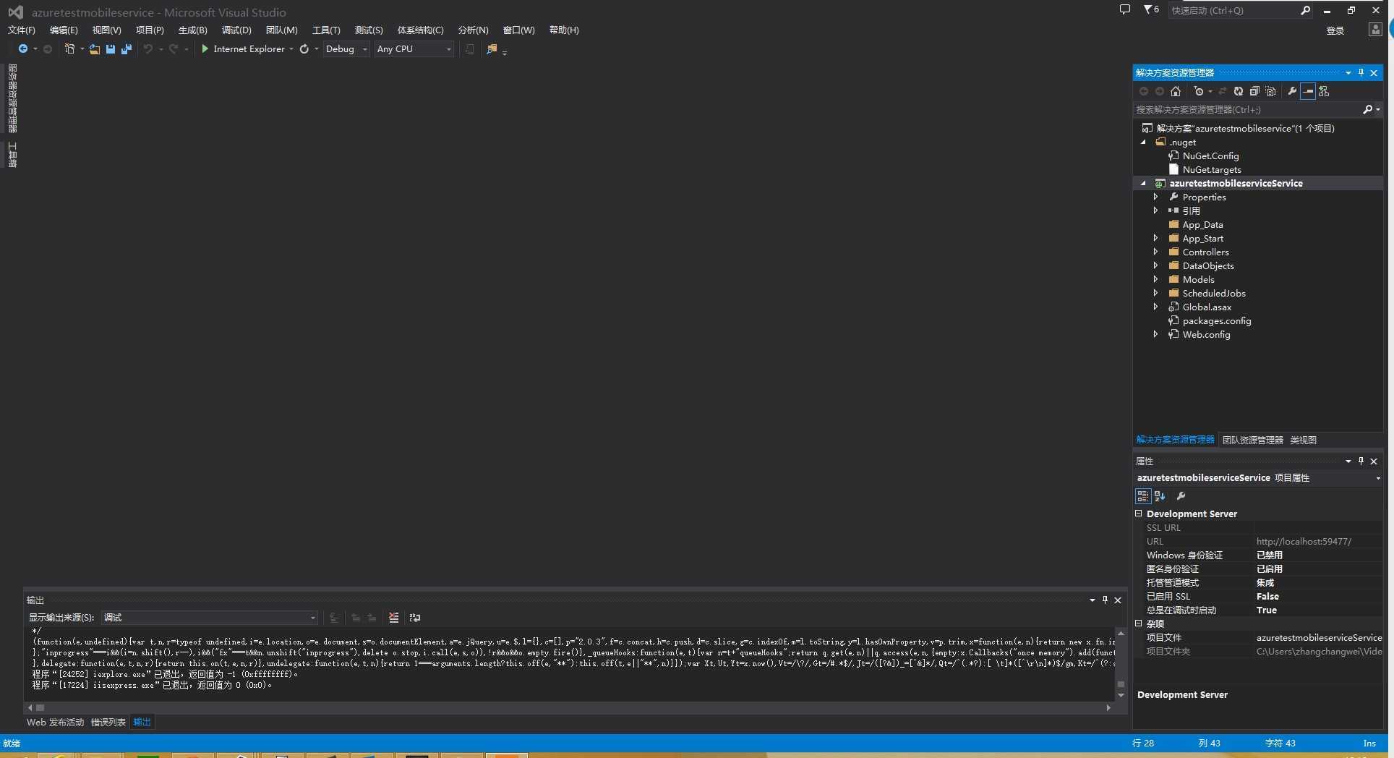Click the account profile icon near 登录
Screen dimensions: 1394x758
pyautogui.click(x=1375, y=30)
